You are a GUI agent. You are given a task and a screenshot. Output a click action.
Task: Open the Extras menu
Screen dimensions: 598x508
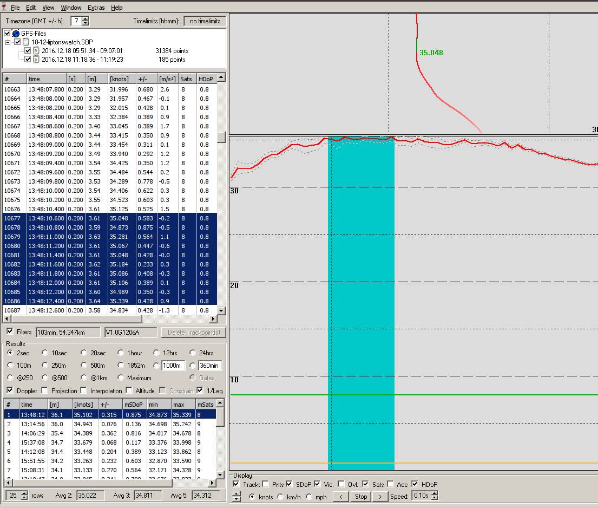pyautogui.click(x=96, y=7)
